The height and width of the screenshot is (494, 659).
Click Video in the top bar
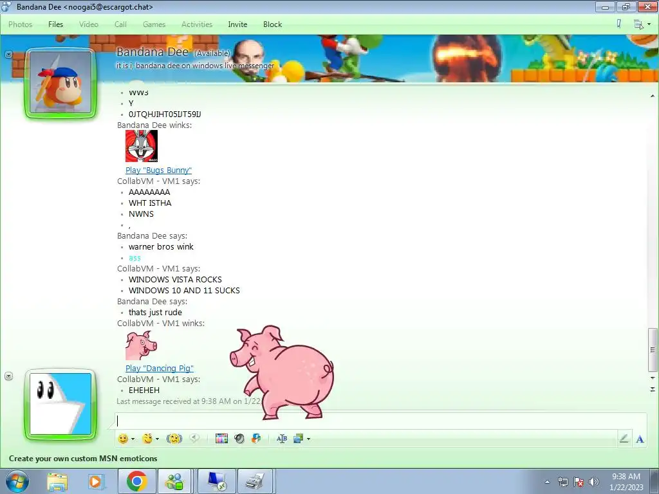point(89,24)
